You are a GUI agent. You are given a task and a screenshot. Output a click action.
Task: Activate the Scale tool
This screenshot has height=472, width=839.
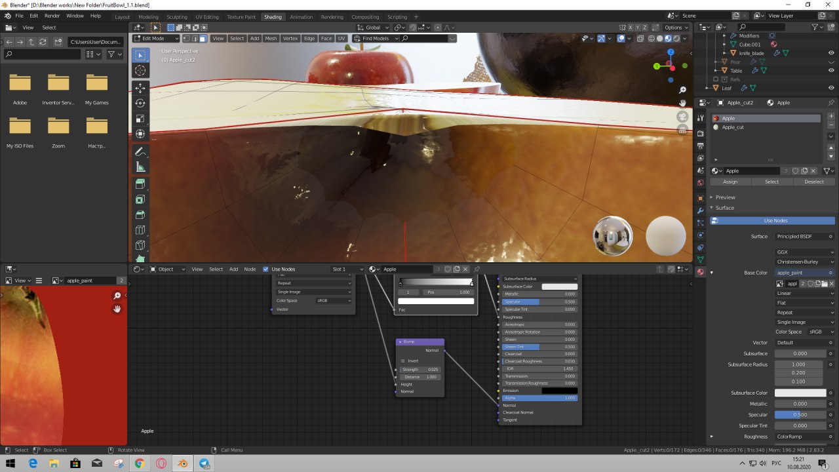[140, 119]
